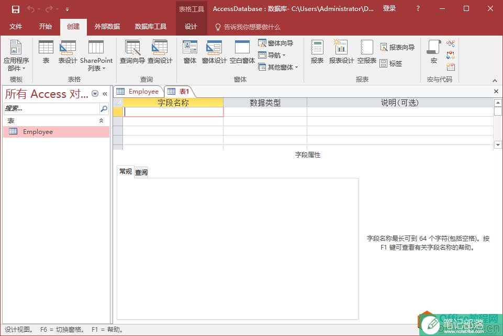
Task: Collapse the ribbon with the up arrow
Action: coord(495,80)
